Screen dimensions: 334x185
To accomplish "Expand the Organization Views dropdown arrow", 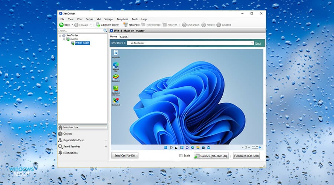I will click(106, 140).
